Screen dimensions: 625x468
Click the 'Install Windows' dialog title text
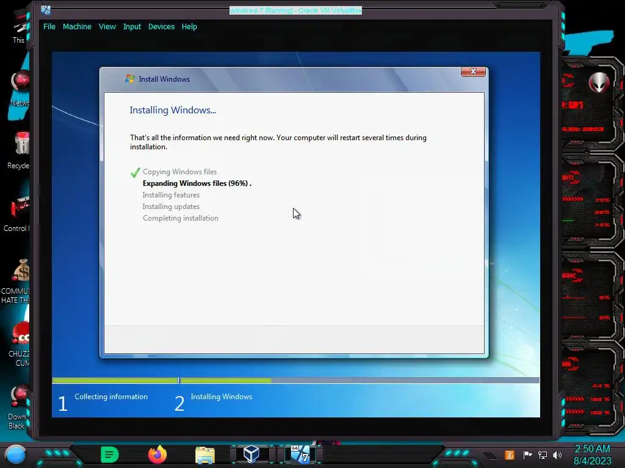164,79
